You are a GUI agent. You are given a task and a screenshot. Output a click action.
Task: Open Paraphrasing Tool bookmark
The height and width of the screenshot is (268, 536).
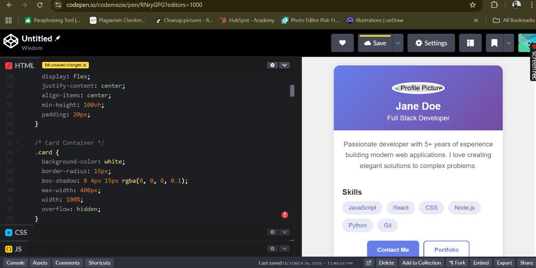[53, 20]
